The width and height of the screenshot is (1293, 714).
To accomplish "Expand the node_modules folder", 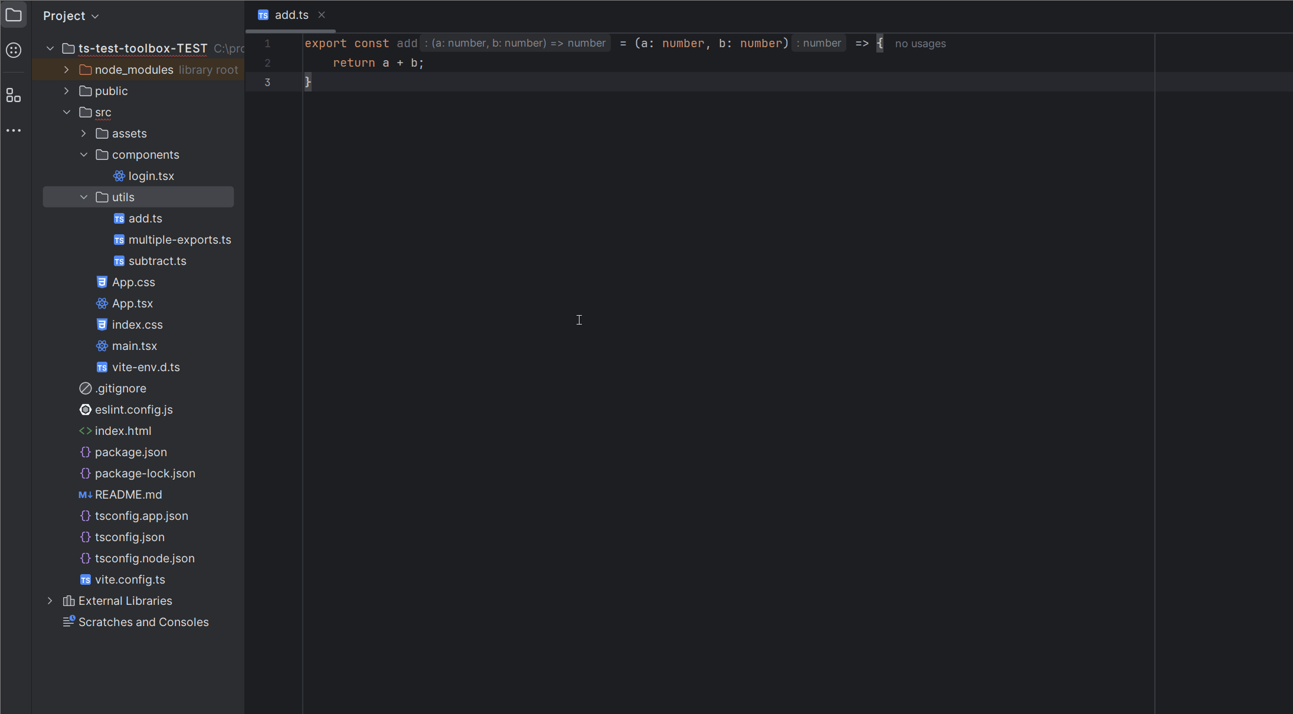I will point(67,70).
